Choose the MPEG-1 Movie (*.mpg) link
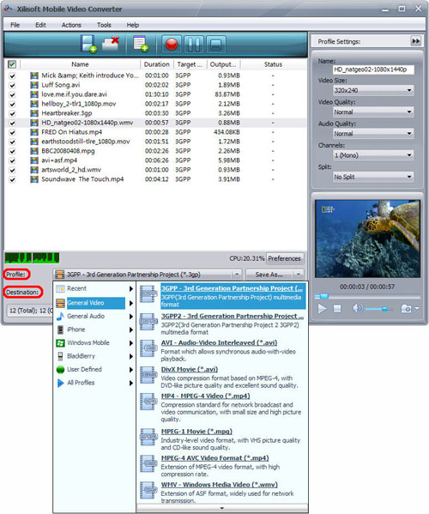 click(x=196, y=431)
